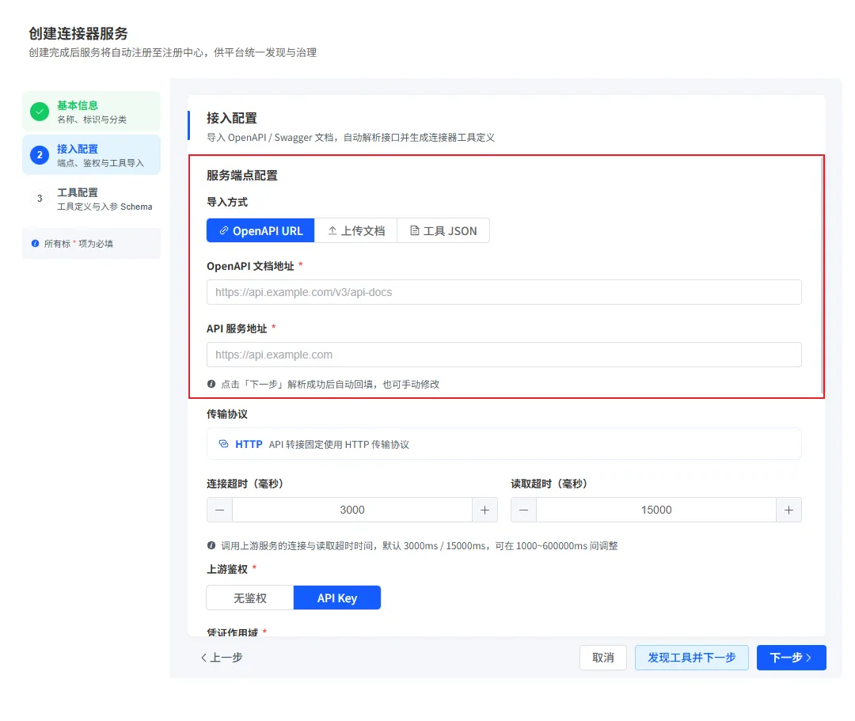Screen dimensions: 855x721
Task: Click the 服务端点配置 section heading
Action: pyautogui.click(x=242, y=176)
